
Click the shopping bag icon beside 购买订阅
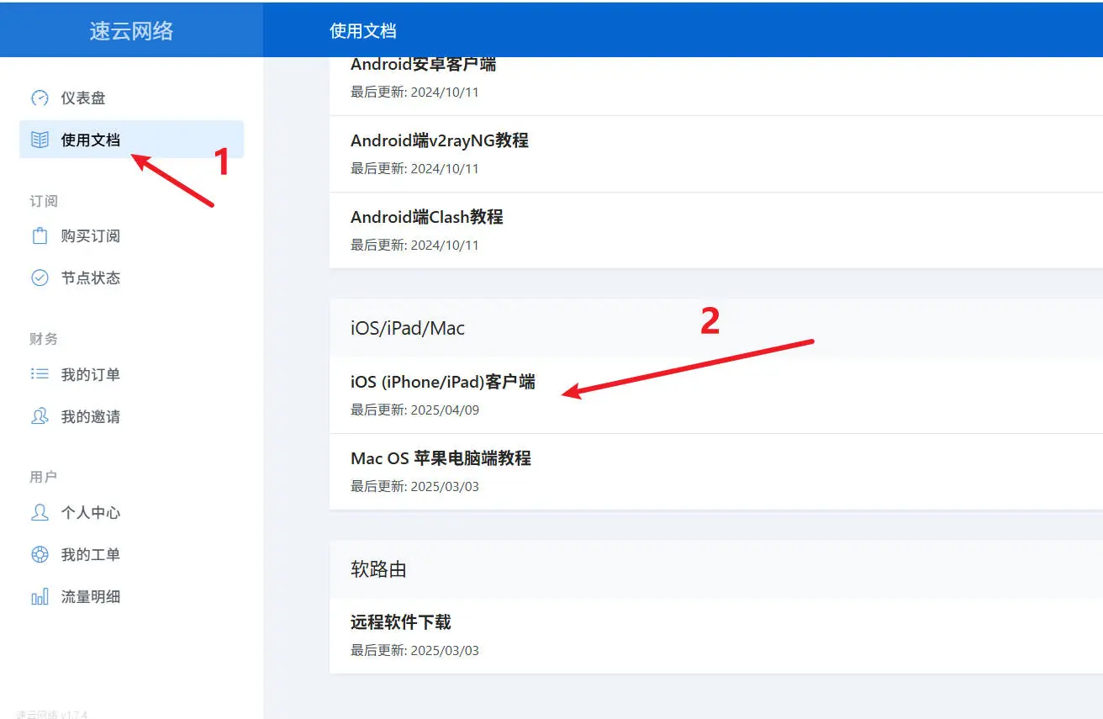(40, 236)
